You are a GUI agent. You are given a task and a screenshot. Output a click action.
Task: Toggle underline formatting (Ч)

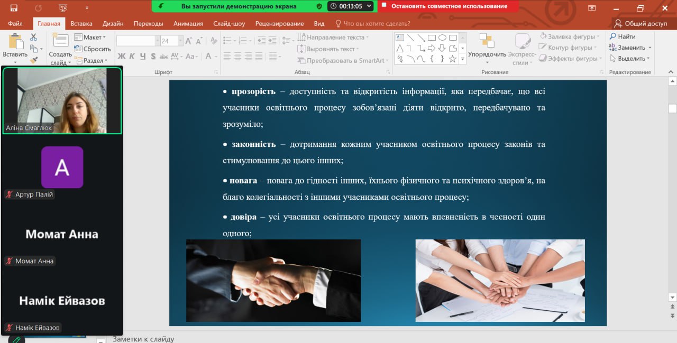tap(142, 56)
